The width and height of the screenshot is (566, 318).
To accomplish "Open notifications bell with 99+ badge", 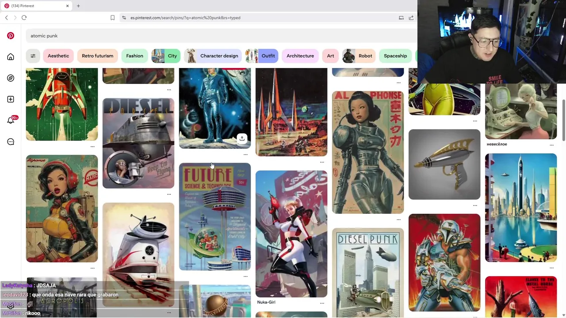I will point(11,120).
